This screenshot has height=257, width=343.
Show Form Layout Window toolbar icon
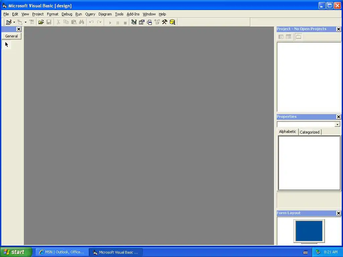coord(149,22)
